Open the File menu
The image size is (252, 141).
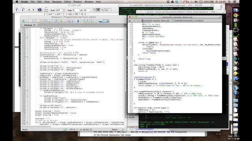[33, 2]
